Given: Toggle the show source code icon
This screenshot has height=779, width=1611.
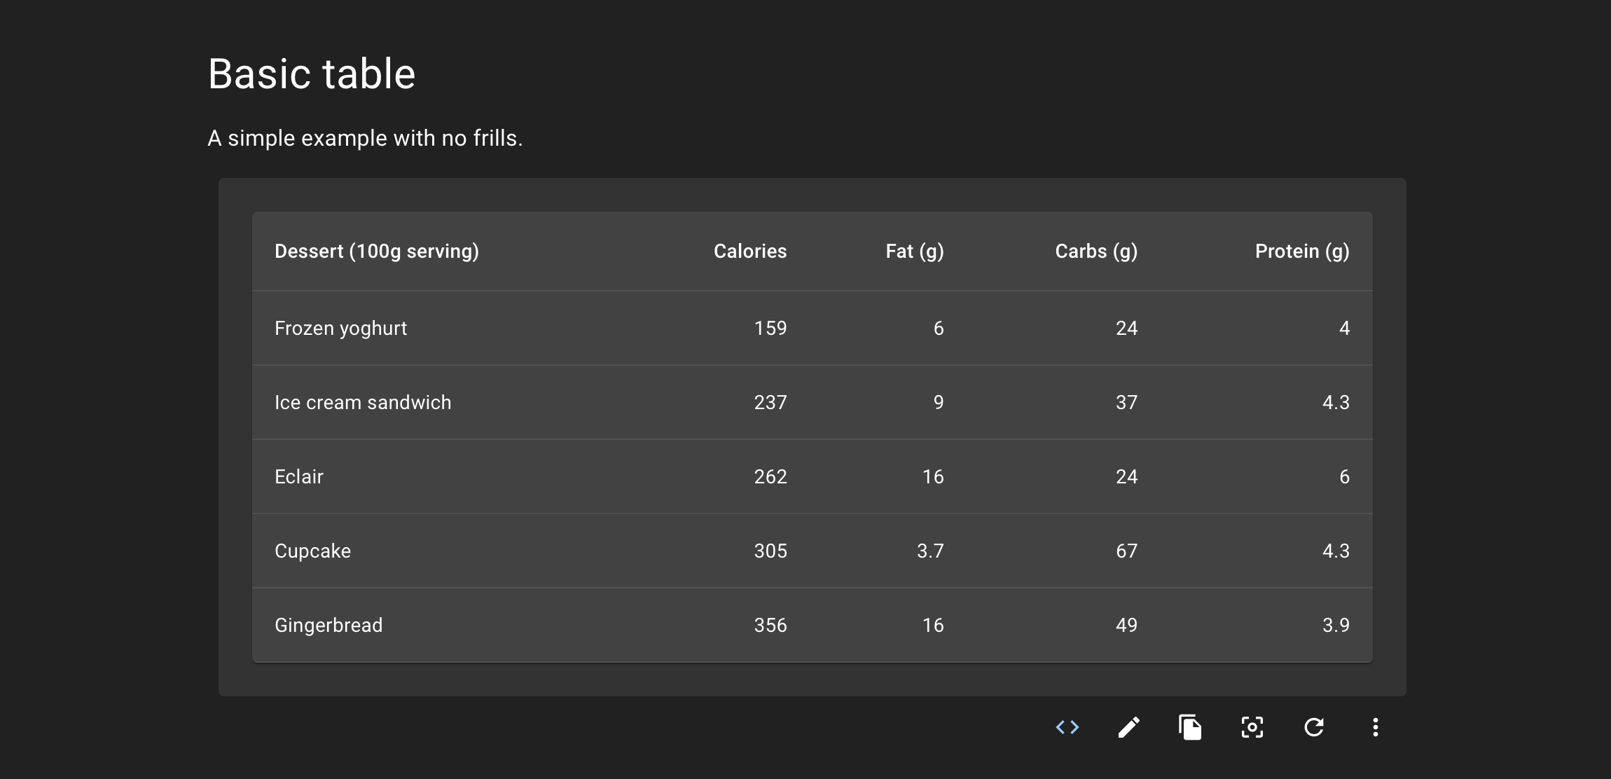Looking at the screenshot, I should click(1067, 727).
